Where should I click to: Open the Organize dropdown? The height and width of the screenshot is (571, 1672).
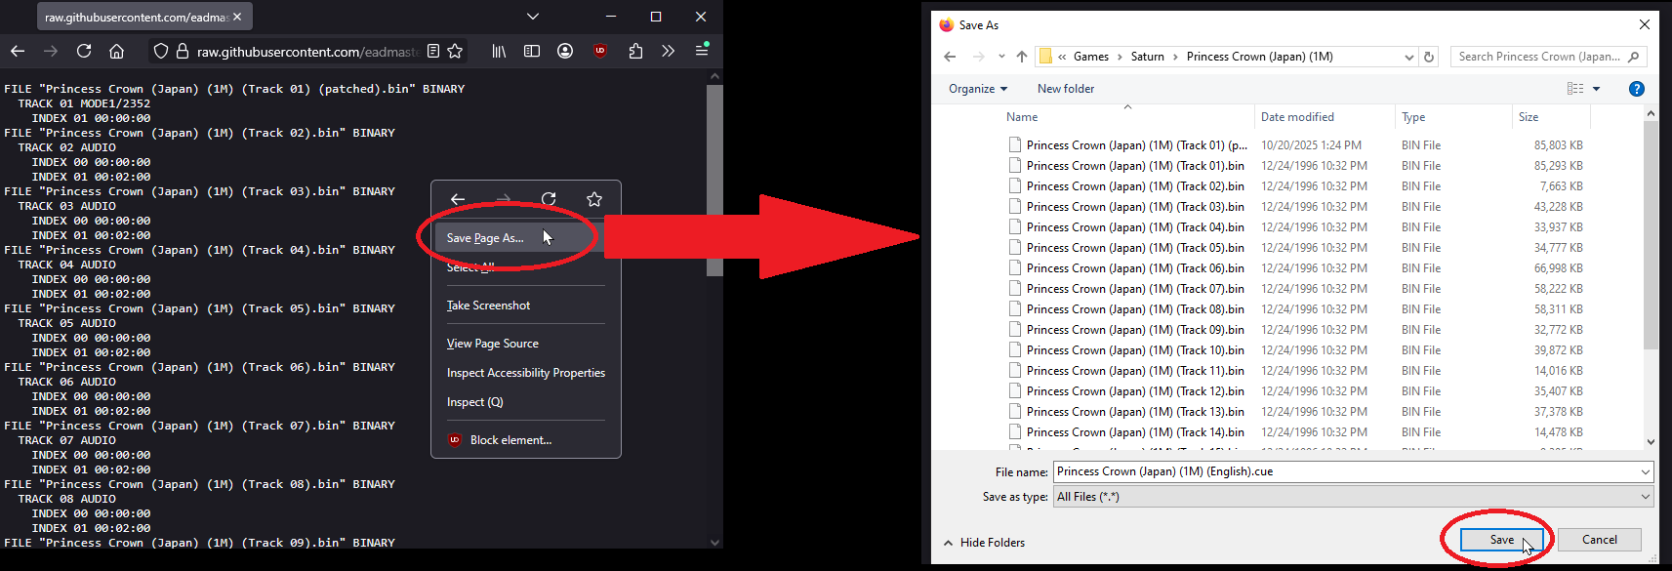click(978, 89)
